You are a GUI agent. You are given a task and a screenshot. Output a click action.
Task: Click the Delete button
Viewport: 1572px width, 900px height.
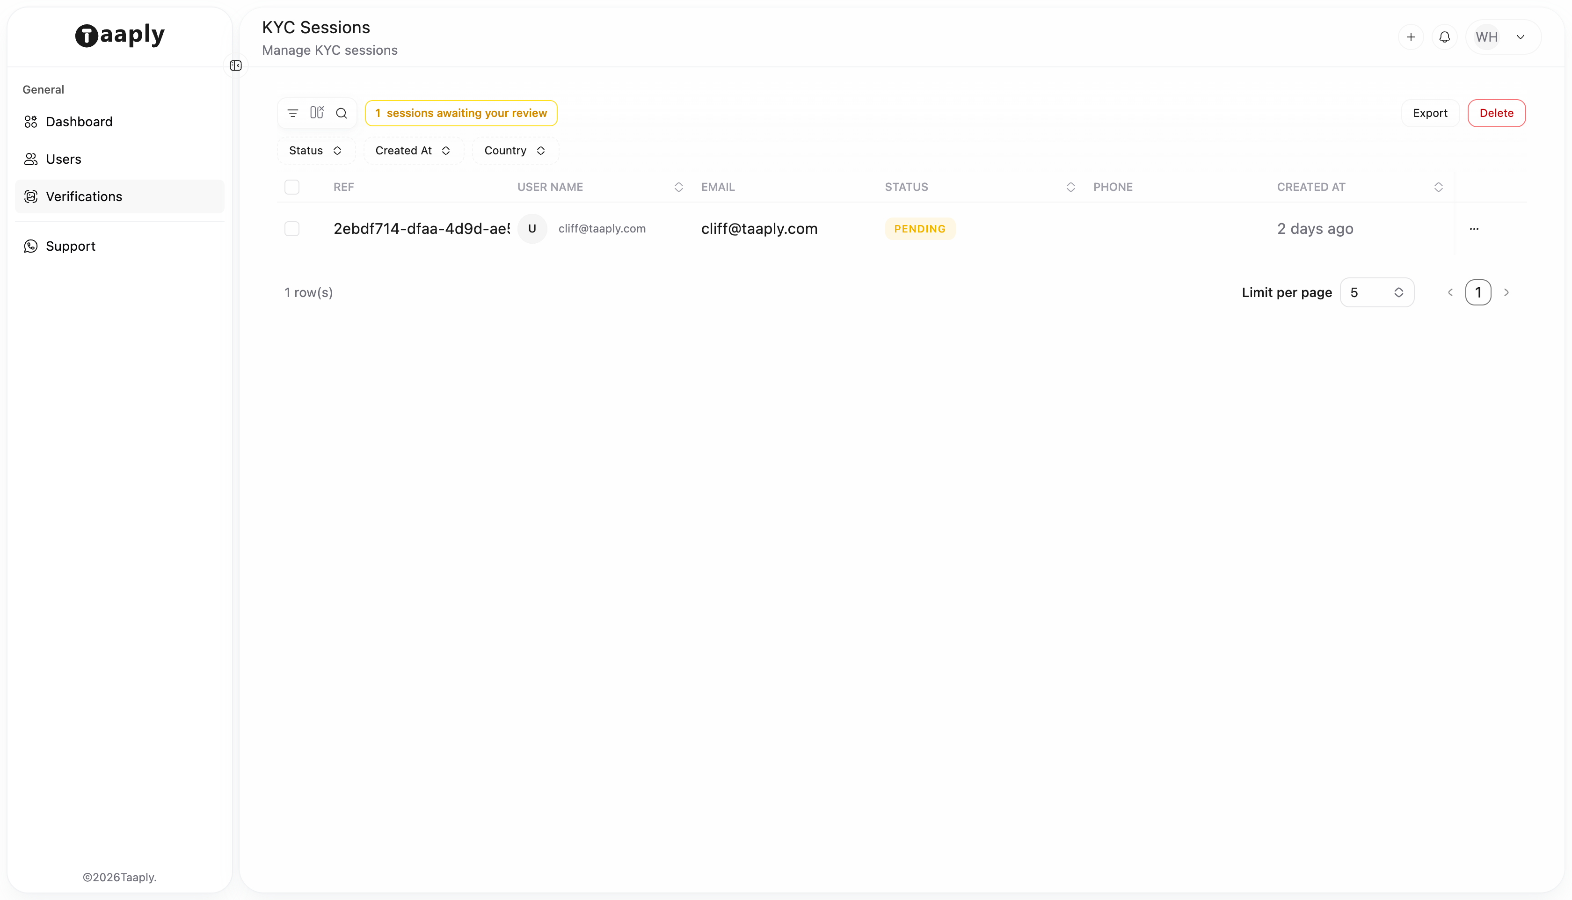[1497, 112]
